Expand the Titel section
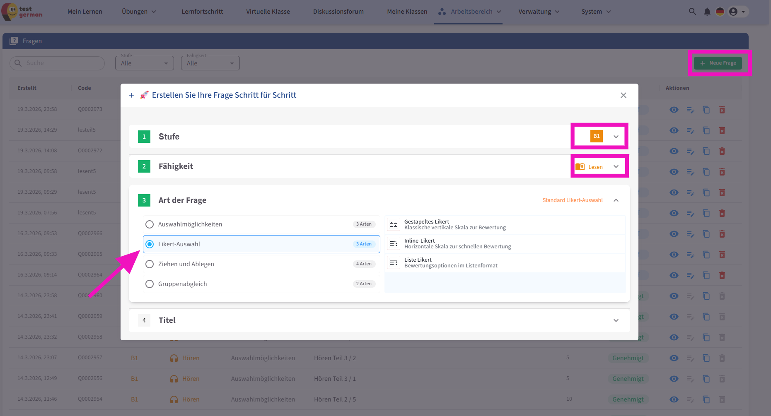771x416 pixels. [616, 320]
